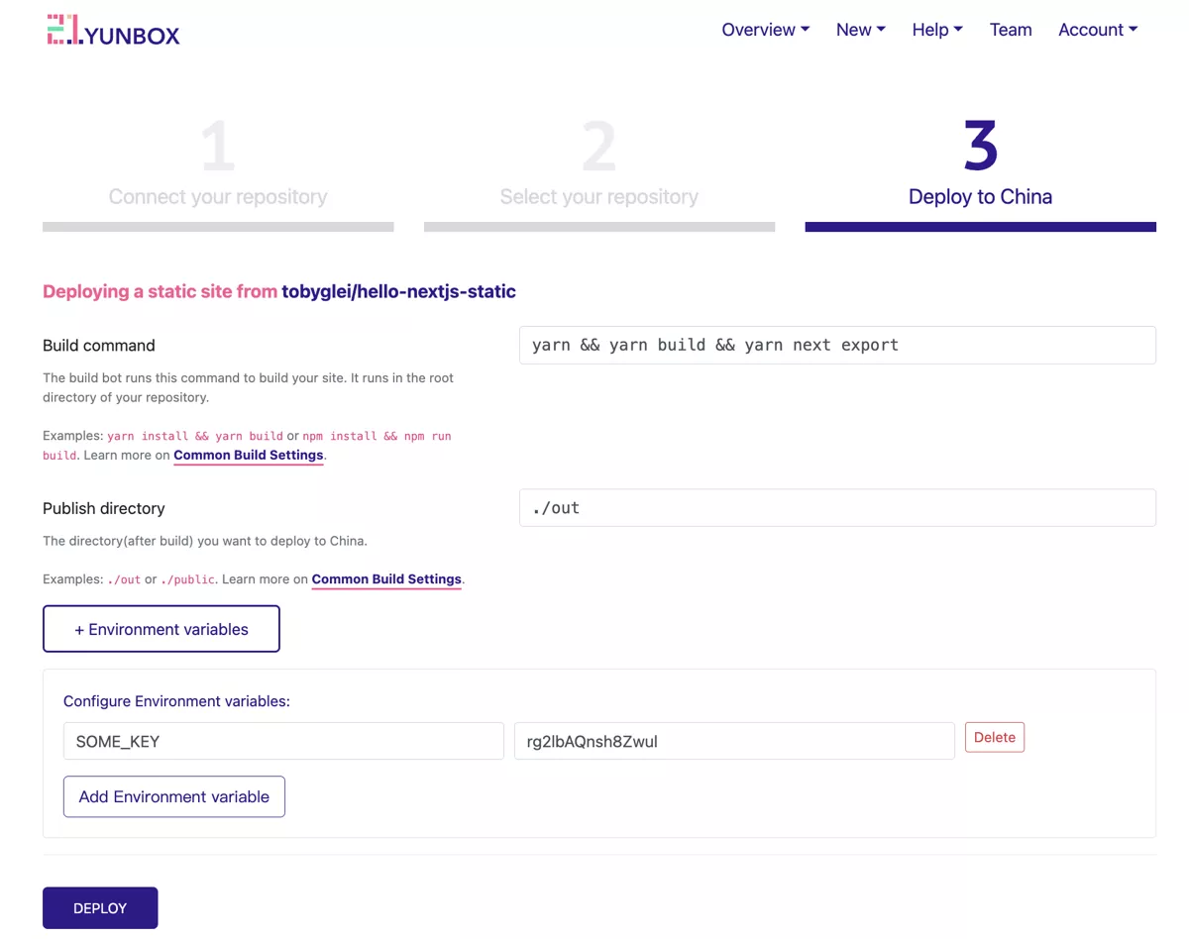Select step 3 Deploy to China
1189x939 pixels.
(981, 173)
